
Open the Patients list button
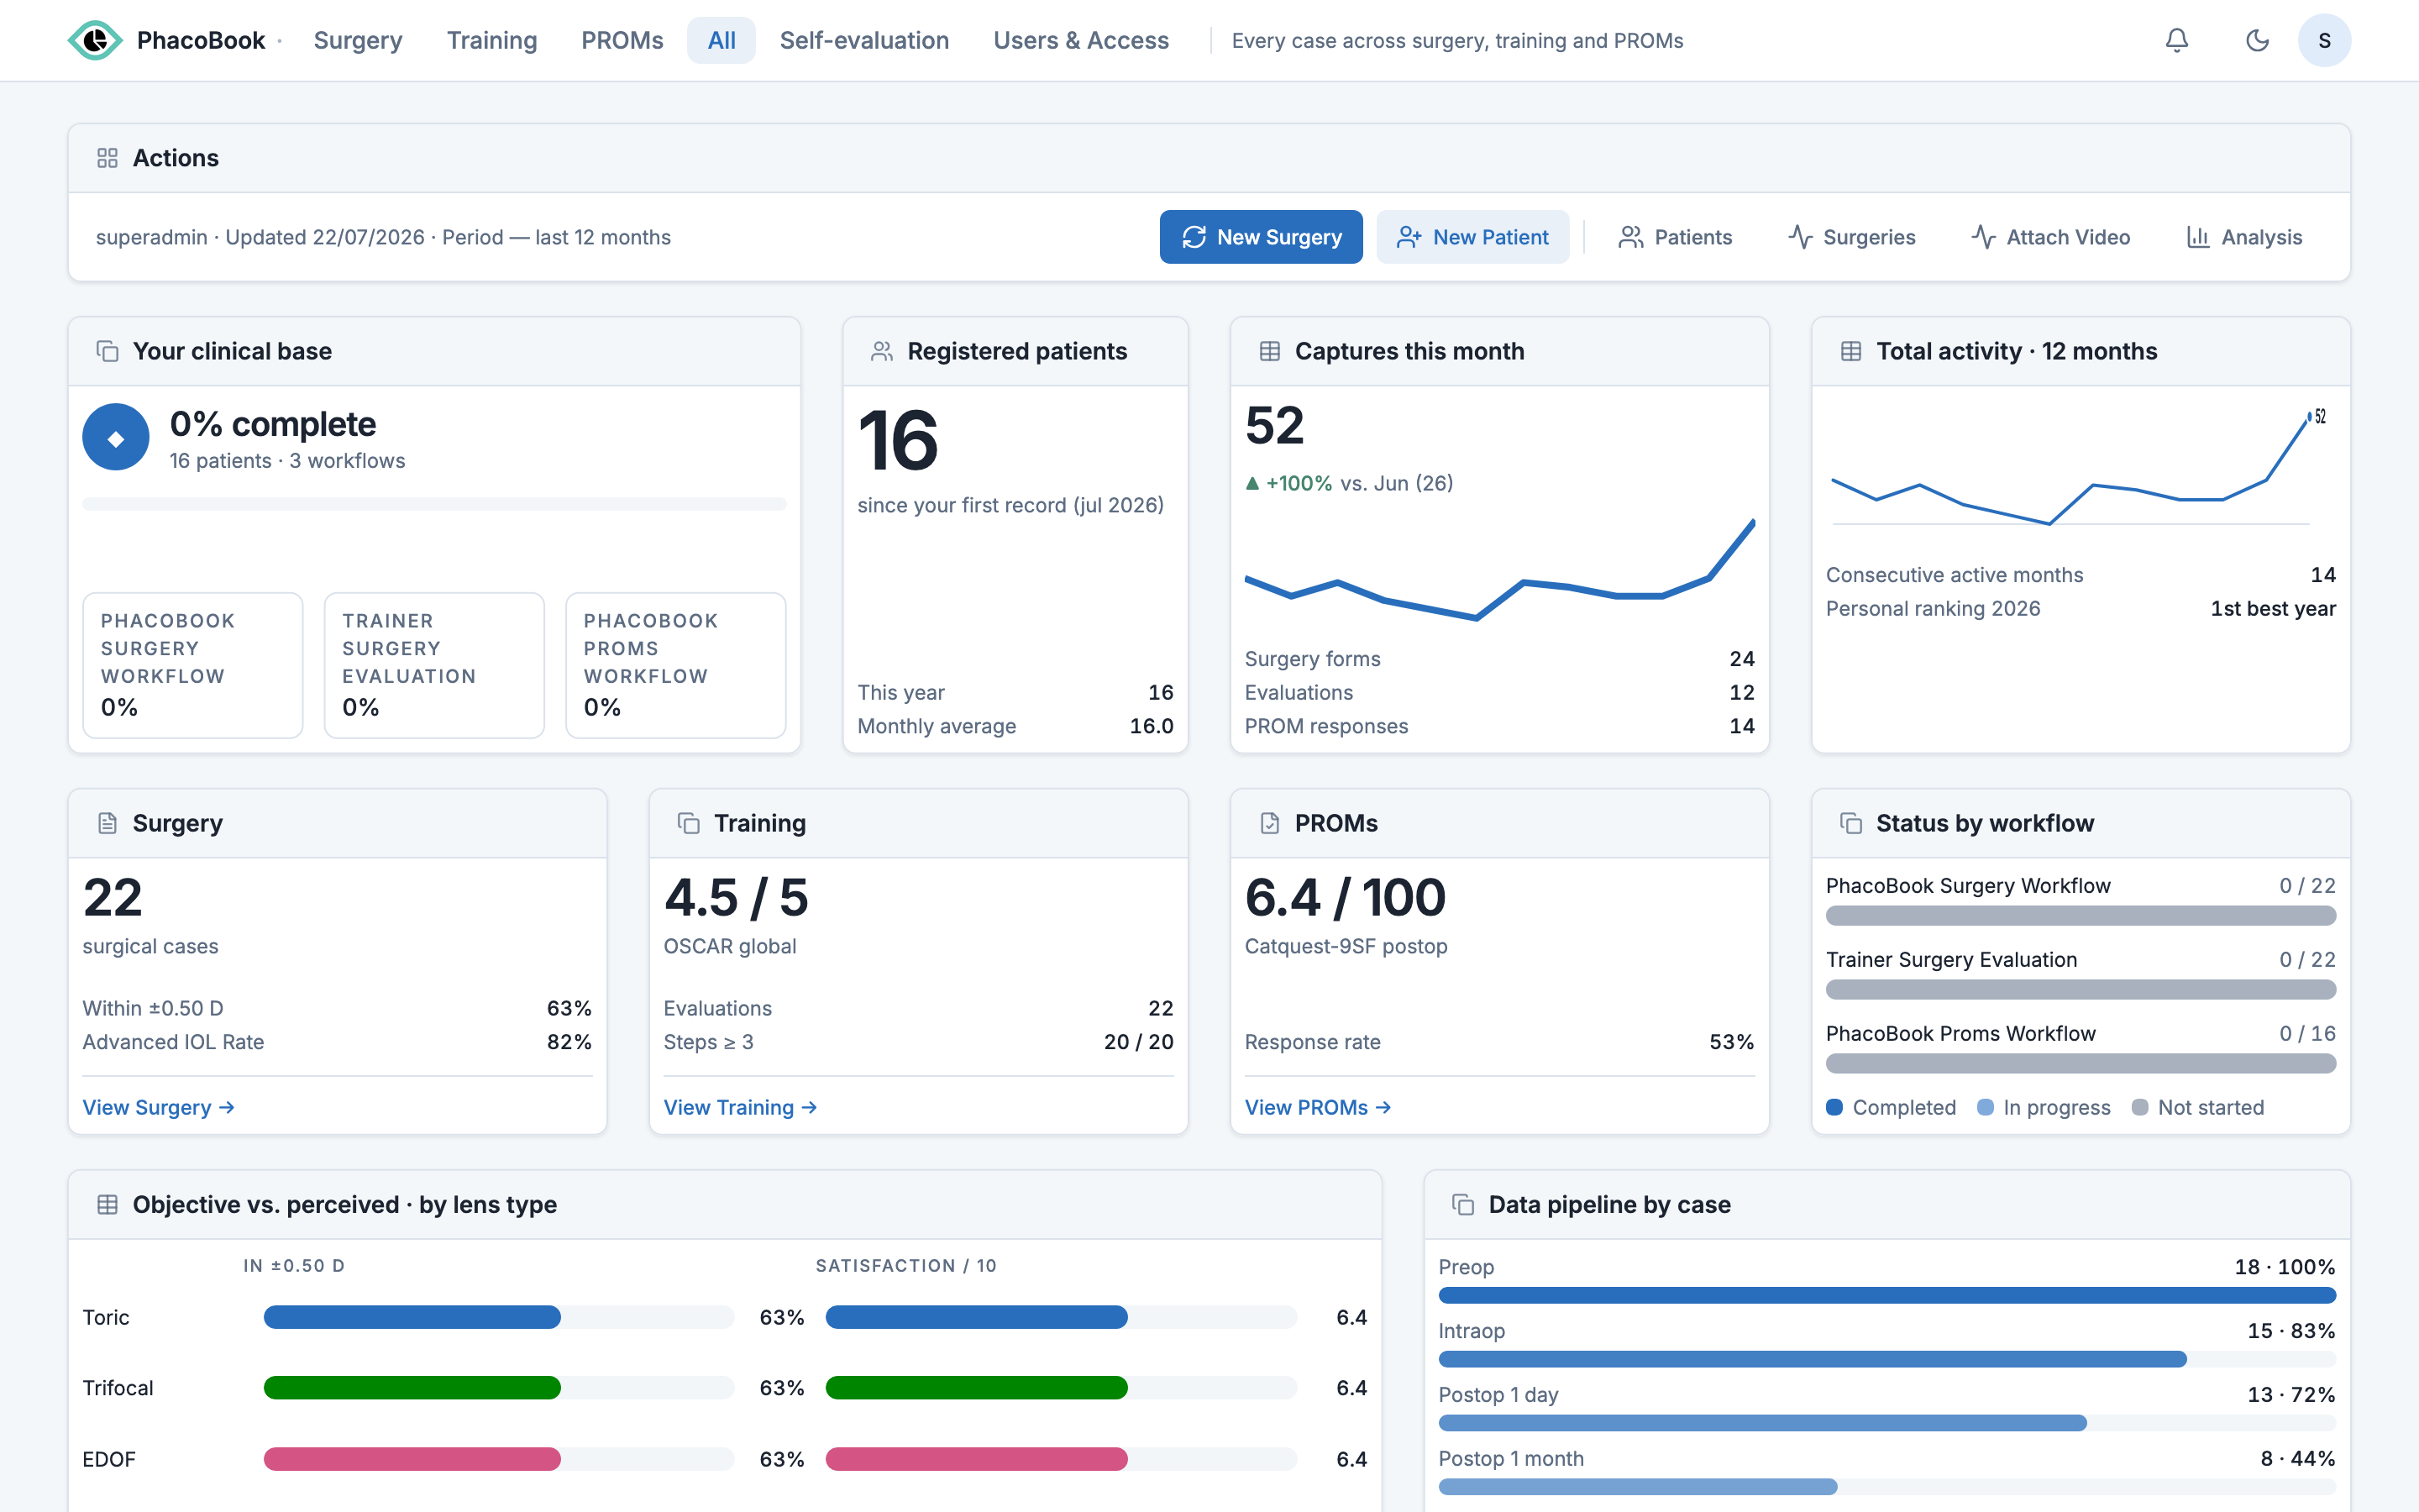click(1676, 237)
